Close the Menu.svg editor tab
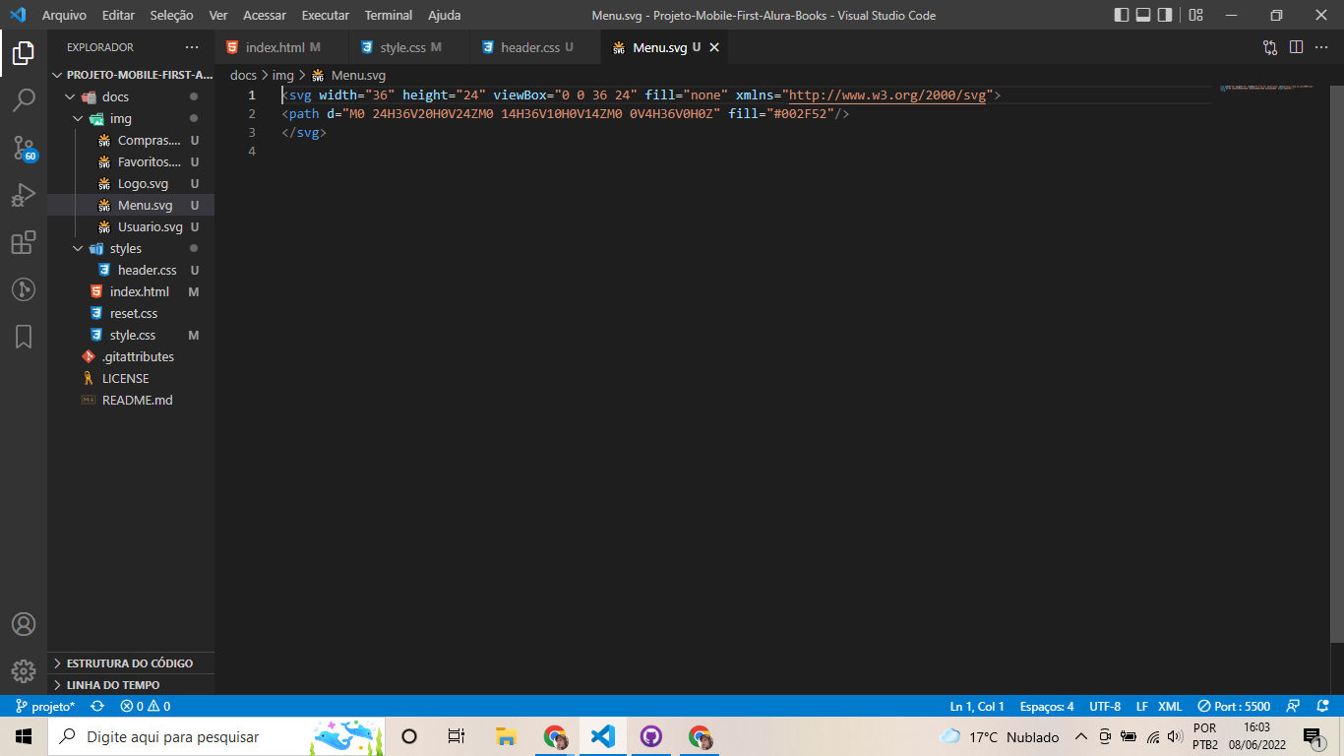The width and height of the screenshot is (1344, 756). click(x=714, y=47)
